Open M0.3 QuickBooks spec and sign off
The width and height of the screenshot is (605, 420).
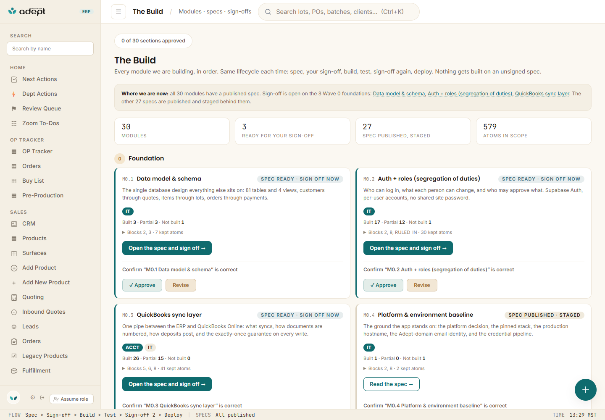pyautogui.click(x=167, y=384)
